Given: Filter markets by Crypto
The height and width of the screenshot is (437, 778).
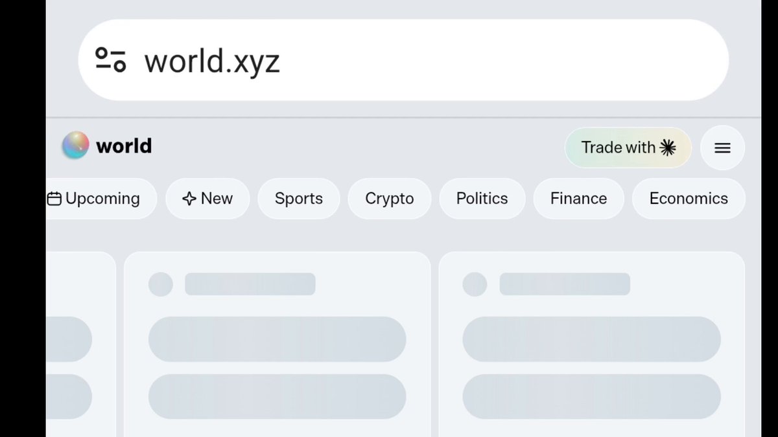Looking at the screenshot, I should pos(390,199).
